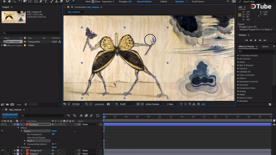
Task: Expand Compositing Options
Action: (x=25, y=144)
